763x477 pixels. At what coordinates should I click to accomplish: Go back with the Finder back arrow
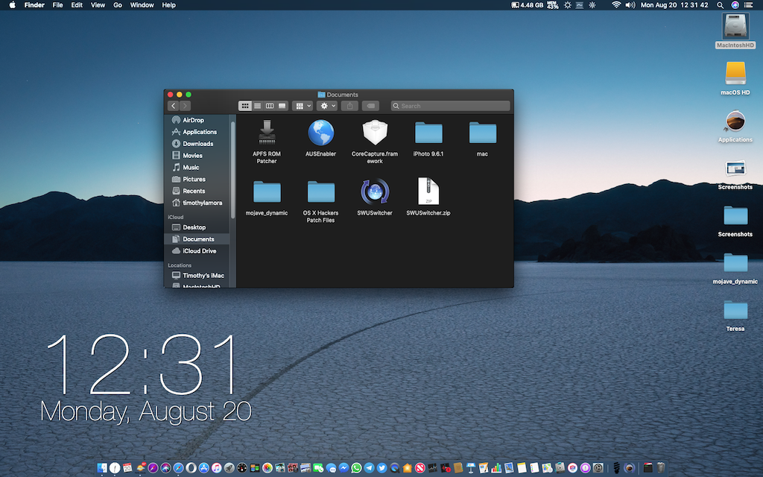point(173,106)
